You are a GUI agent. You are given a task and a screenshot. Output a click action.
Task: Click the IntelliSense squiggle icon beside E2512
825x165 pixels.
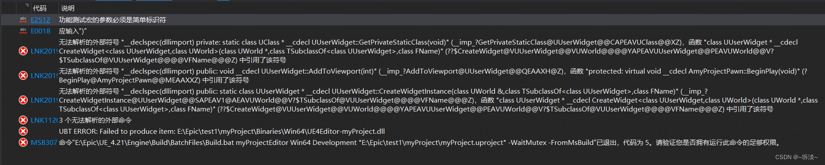23,20
